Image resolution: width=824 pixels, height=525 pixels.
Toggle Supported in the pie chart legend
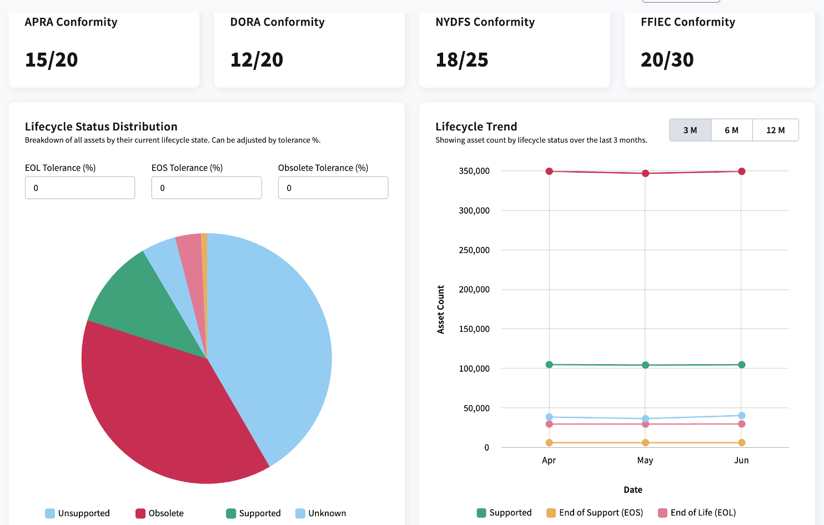pyautogui.click(x=253, y=513)
